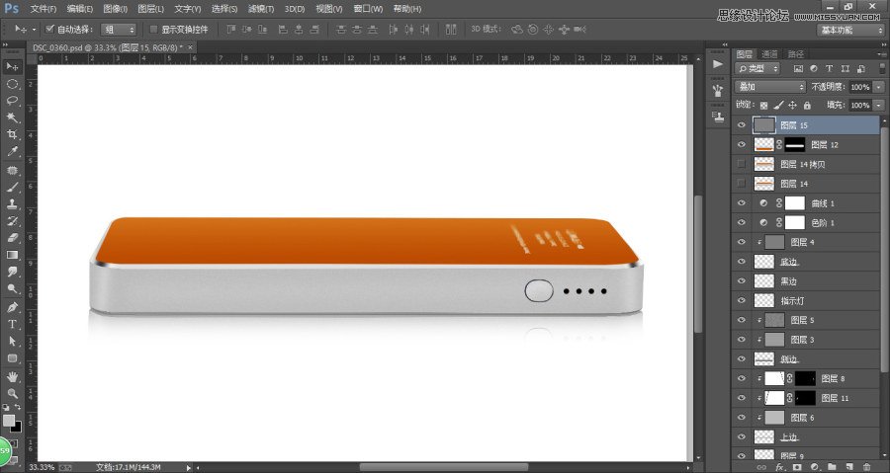Uncheck the 自动选择 checkbox

[x=49, y=29]
